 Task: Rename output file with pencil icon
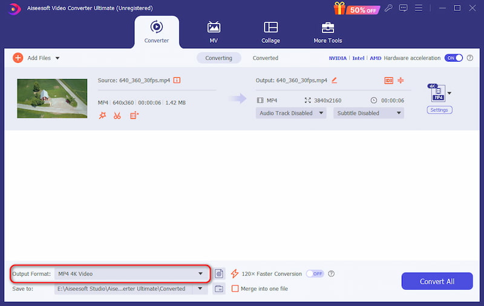(335, 80)
